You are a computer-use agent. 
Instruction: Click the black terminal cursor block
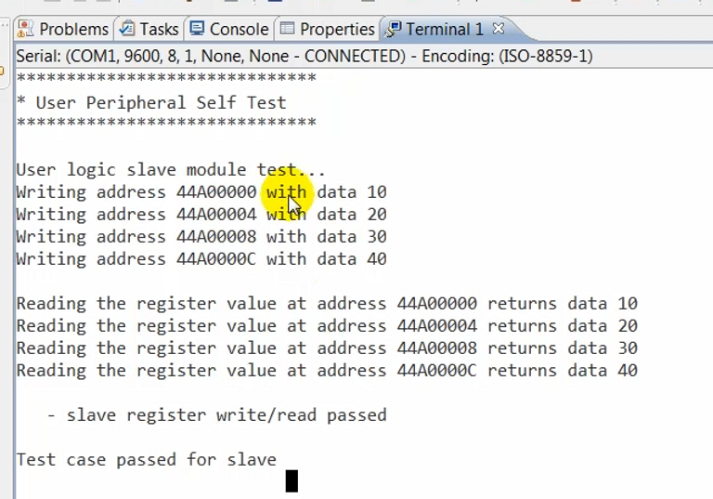292,480
